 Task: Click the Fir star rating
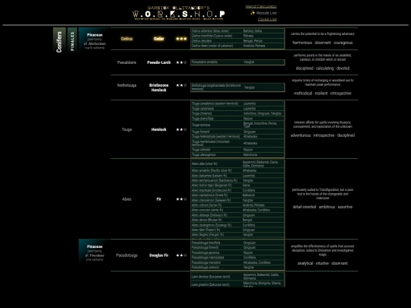point(181,199)
